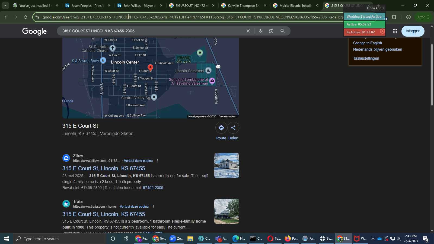Viewport: 434px width, 244px height.
Task: Open Zillow 315 E Court St result
Action: (104, 168)
